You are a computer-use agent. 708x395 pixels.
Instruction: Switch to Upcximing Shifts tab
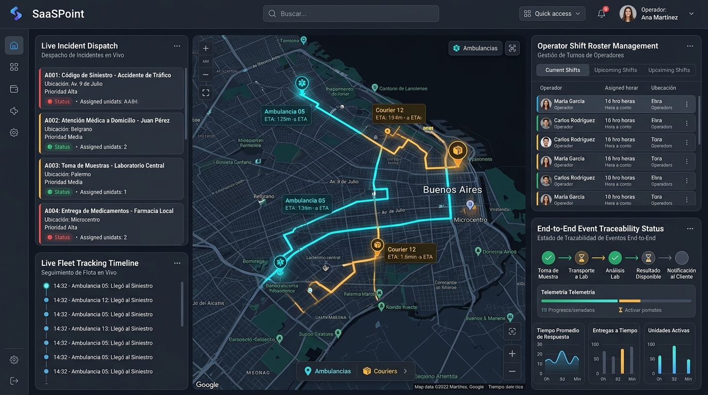669,70
